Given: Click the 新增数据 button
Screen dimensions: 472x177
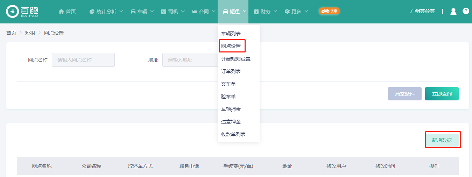Looking at the screenshot, I should coord(442,140).
